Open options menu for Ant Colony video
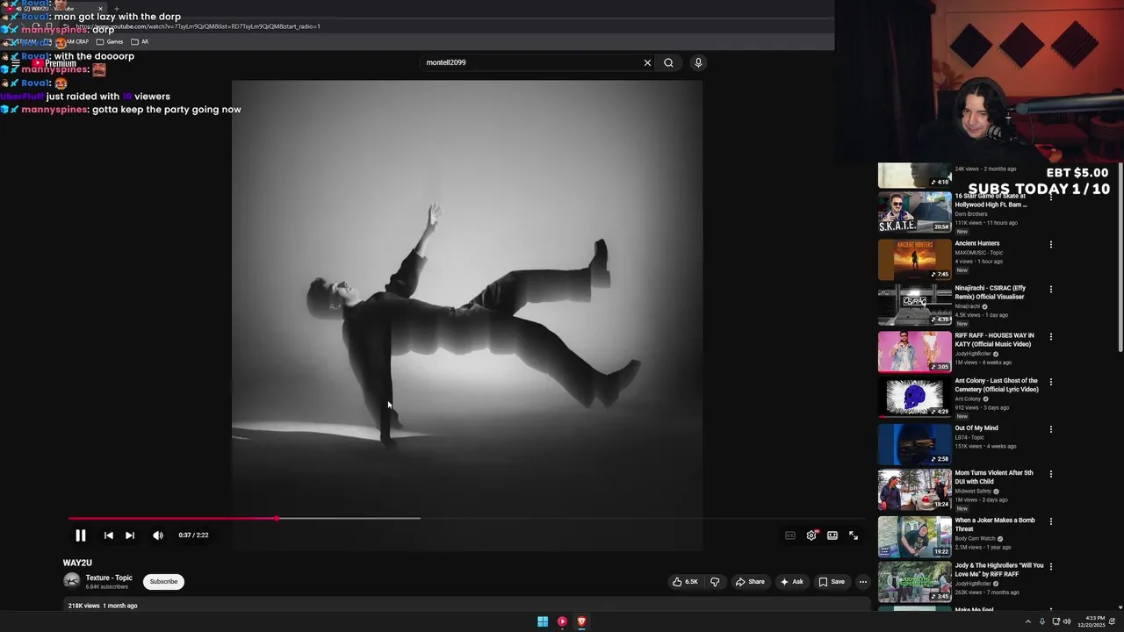 click(x=1051, y=382)
